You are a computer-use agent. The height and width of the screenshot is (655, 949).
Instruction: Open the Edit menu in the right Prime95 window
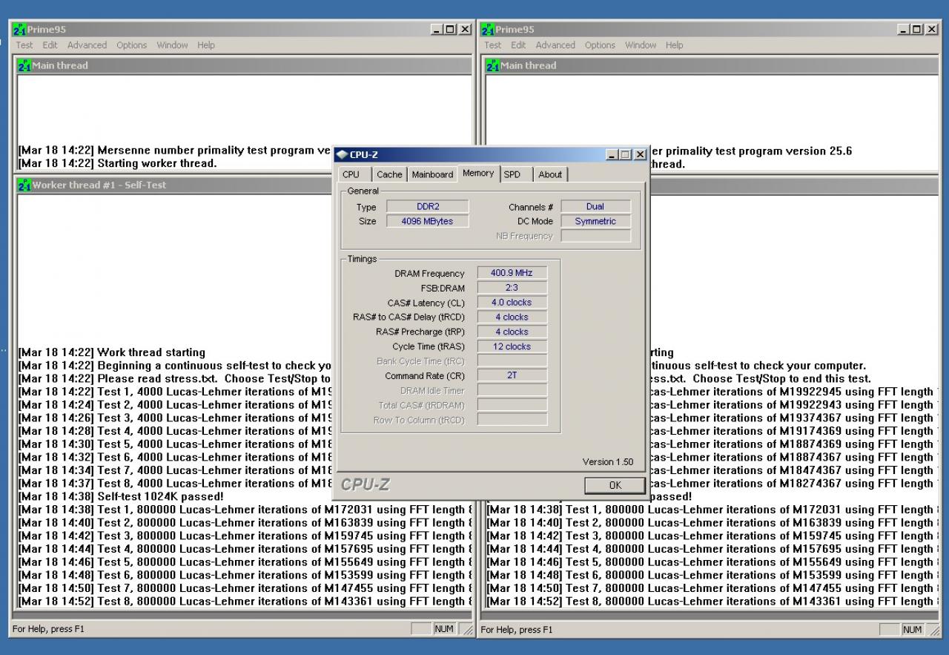[518, 45]
